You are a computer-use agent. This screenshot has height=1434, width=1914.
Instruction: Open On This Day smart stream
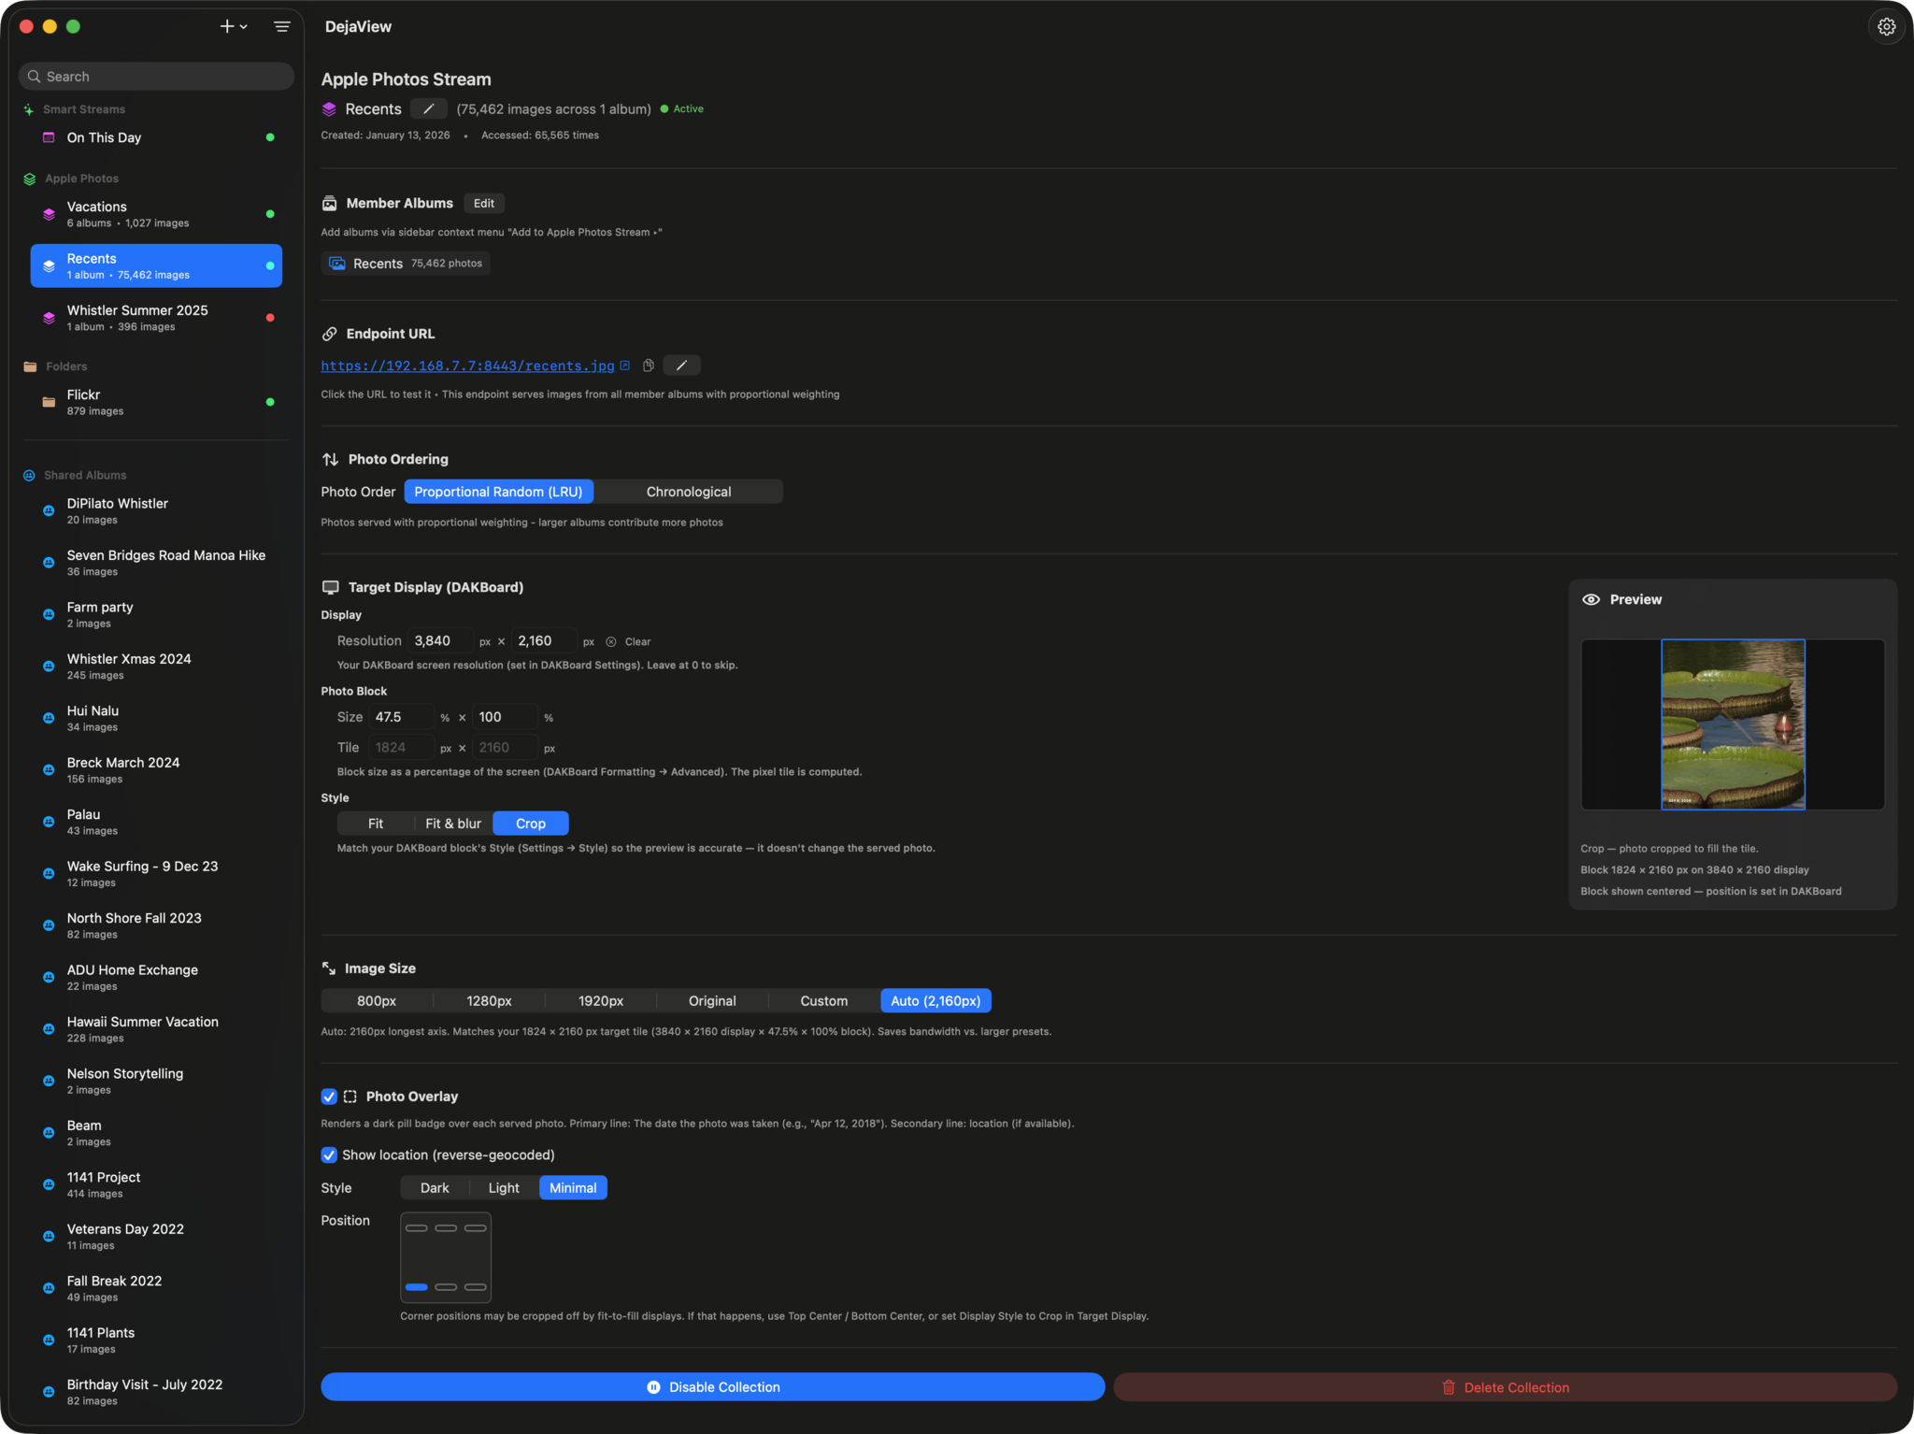pyautogui.click(x=156, y=137)
